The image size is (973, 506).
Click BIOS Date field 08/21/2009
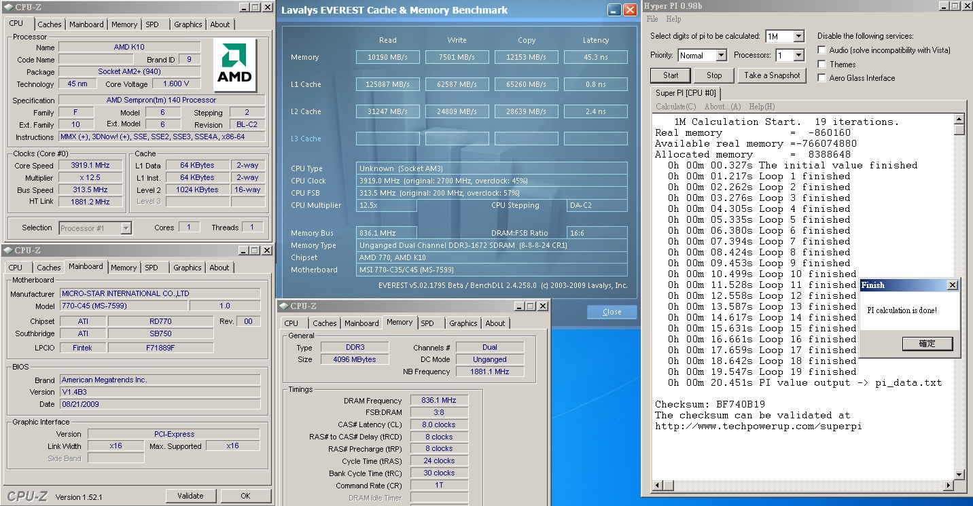click(160, 404)
